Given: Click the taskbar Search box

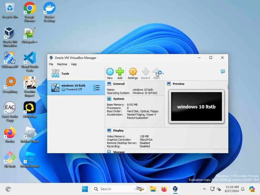Looking at the screenshot, I should (x=119, y=189).
